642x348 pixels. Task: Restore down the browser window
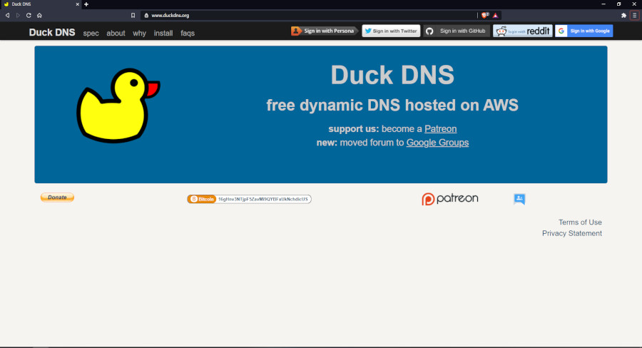coord(618,4)
